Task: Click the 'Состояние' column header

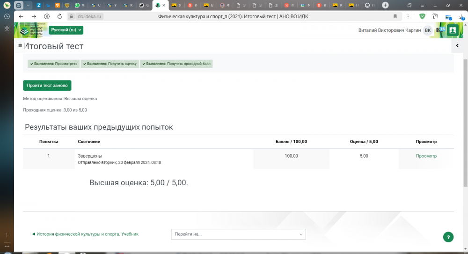Action: [x=89, y=141]
